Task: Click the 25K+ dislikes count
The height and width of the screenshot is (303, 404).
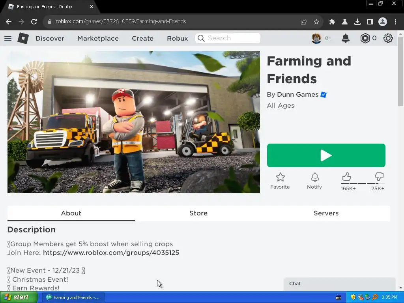Action: click(378, 189)
